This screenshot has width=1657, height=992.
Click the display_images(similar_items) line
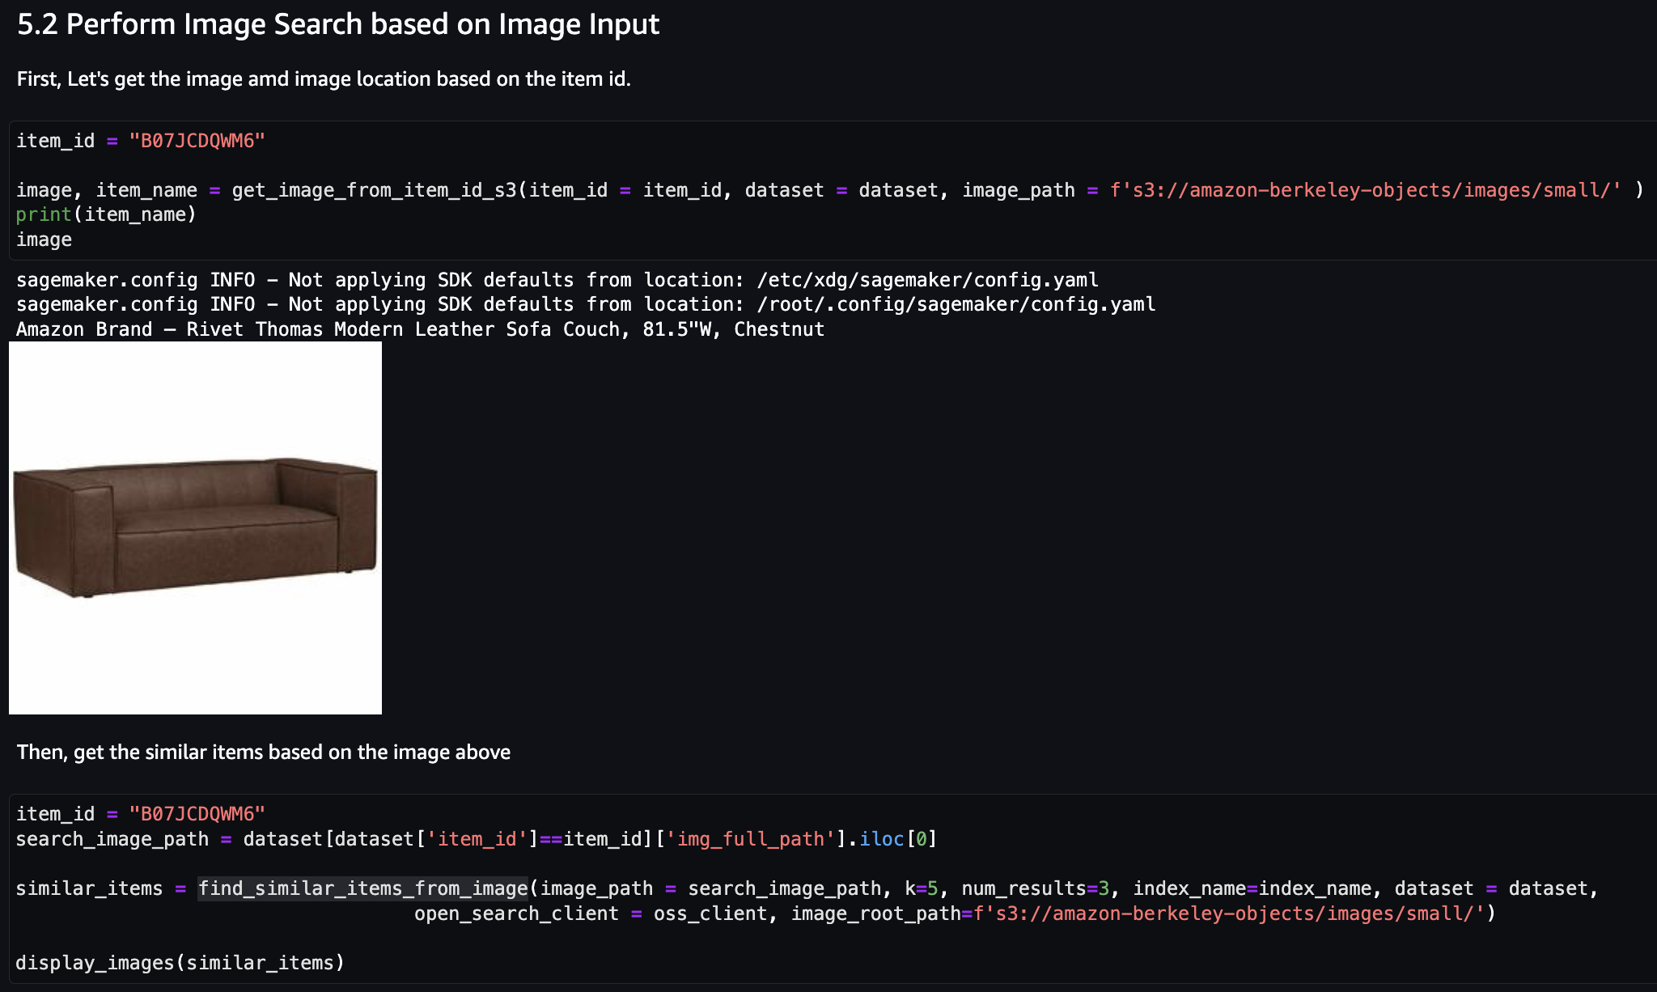tap(180, 963)
